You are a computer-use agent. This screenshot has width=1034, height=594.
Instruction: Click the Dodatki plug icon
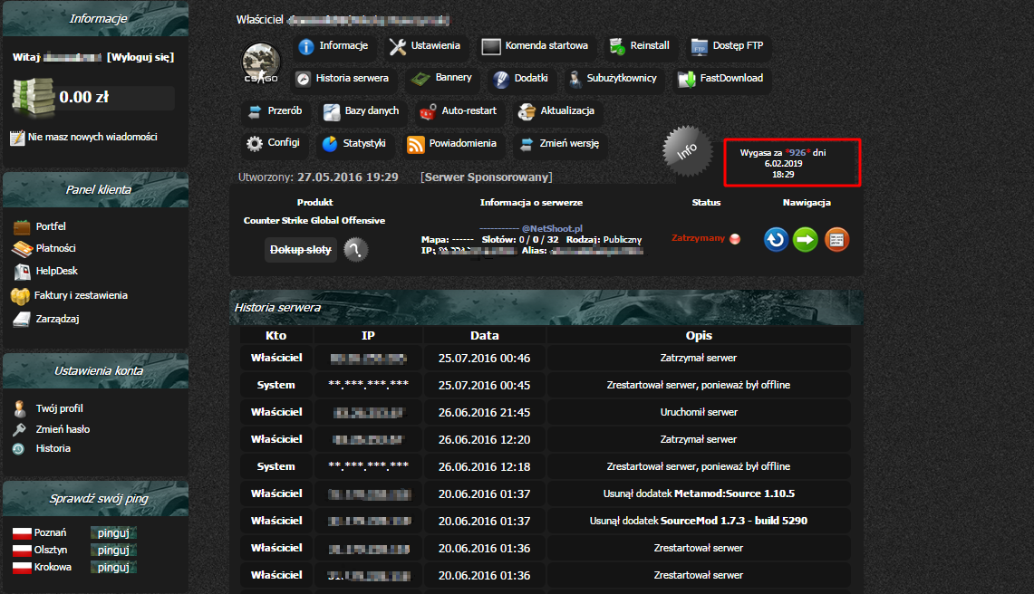(501, 79)
